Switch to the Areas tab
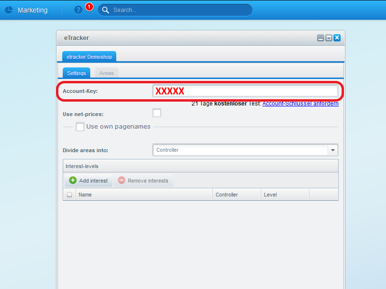Image resolution: width=386 pixels, height=289 pixels. (x=106, y=73)
